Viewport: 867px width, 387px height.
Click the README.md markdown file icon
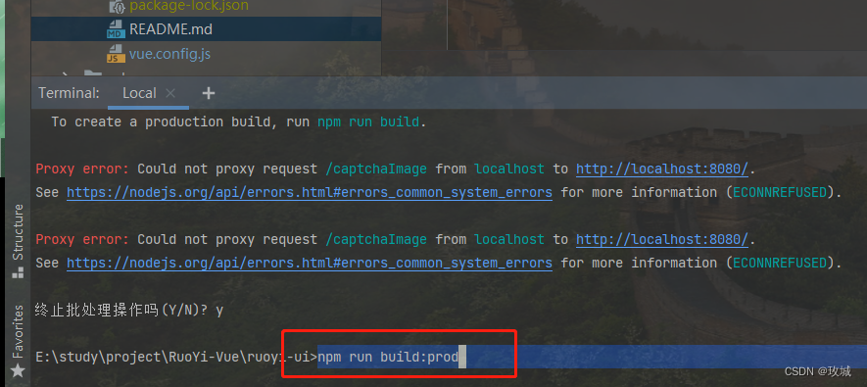pos(117,28)
